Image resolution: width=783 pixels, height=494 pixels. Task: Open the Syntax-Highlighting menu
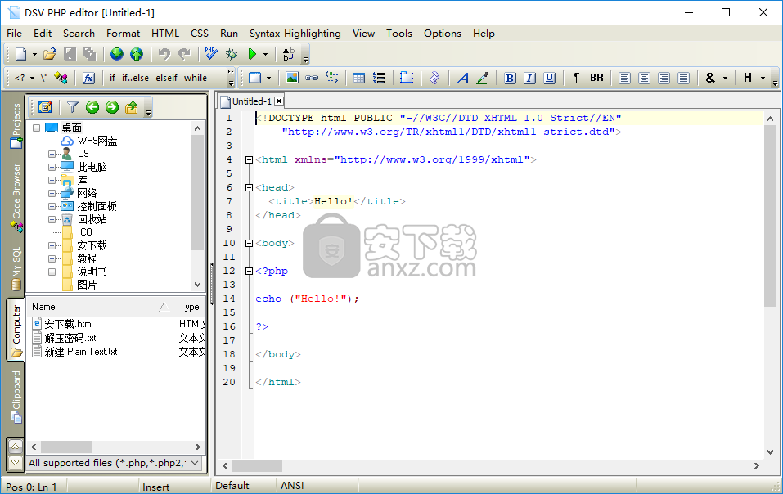point(295,34)
